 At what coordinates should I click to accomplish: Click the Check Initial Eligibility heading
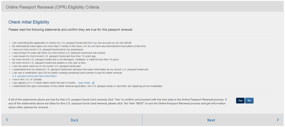(x=29, y=22)
